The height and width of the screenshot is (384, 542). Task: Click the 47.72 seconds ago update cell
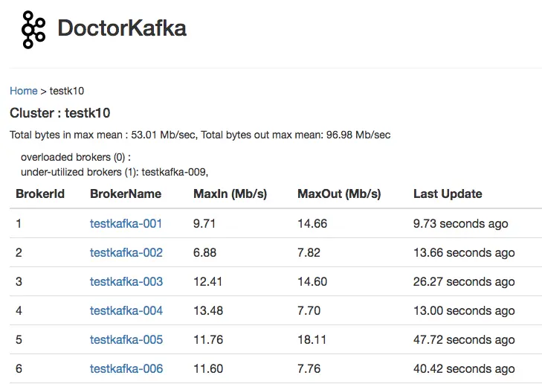464,339
